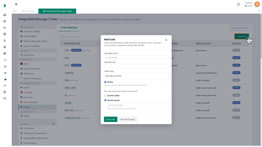This screenshot has height=147, width=262.
Task: Select Lowes Marketplace
Action: [37, 69]
